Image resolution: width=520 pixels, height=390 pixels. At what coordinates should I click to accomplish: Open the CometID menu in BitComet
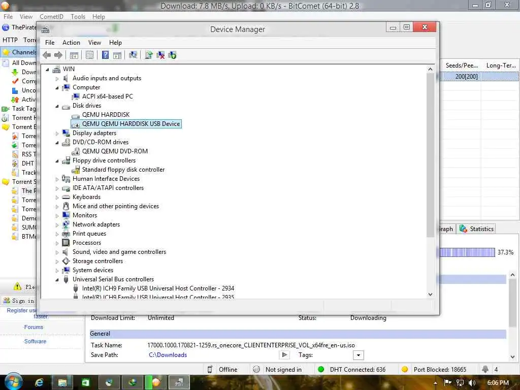pyautogui.click(x=51, y=17)
